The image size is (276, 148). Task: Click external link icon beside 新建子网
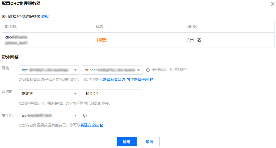[x=152, y=80]
